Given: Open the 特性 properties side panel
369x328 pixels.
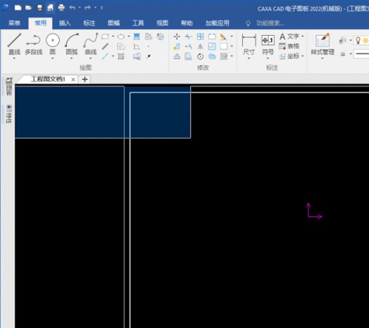Looking at the screenshot, I should pos(9,114).
